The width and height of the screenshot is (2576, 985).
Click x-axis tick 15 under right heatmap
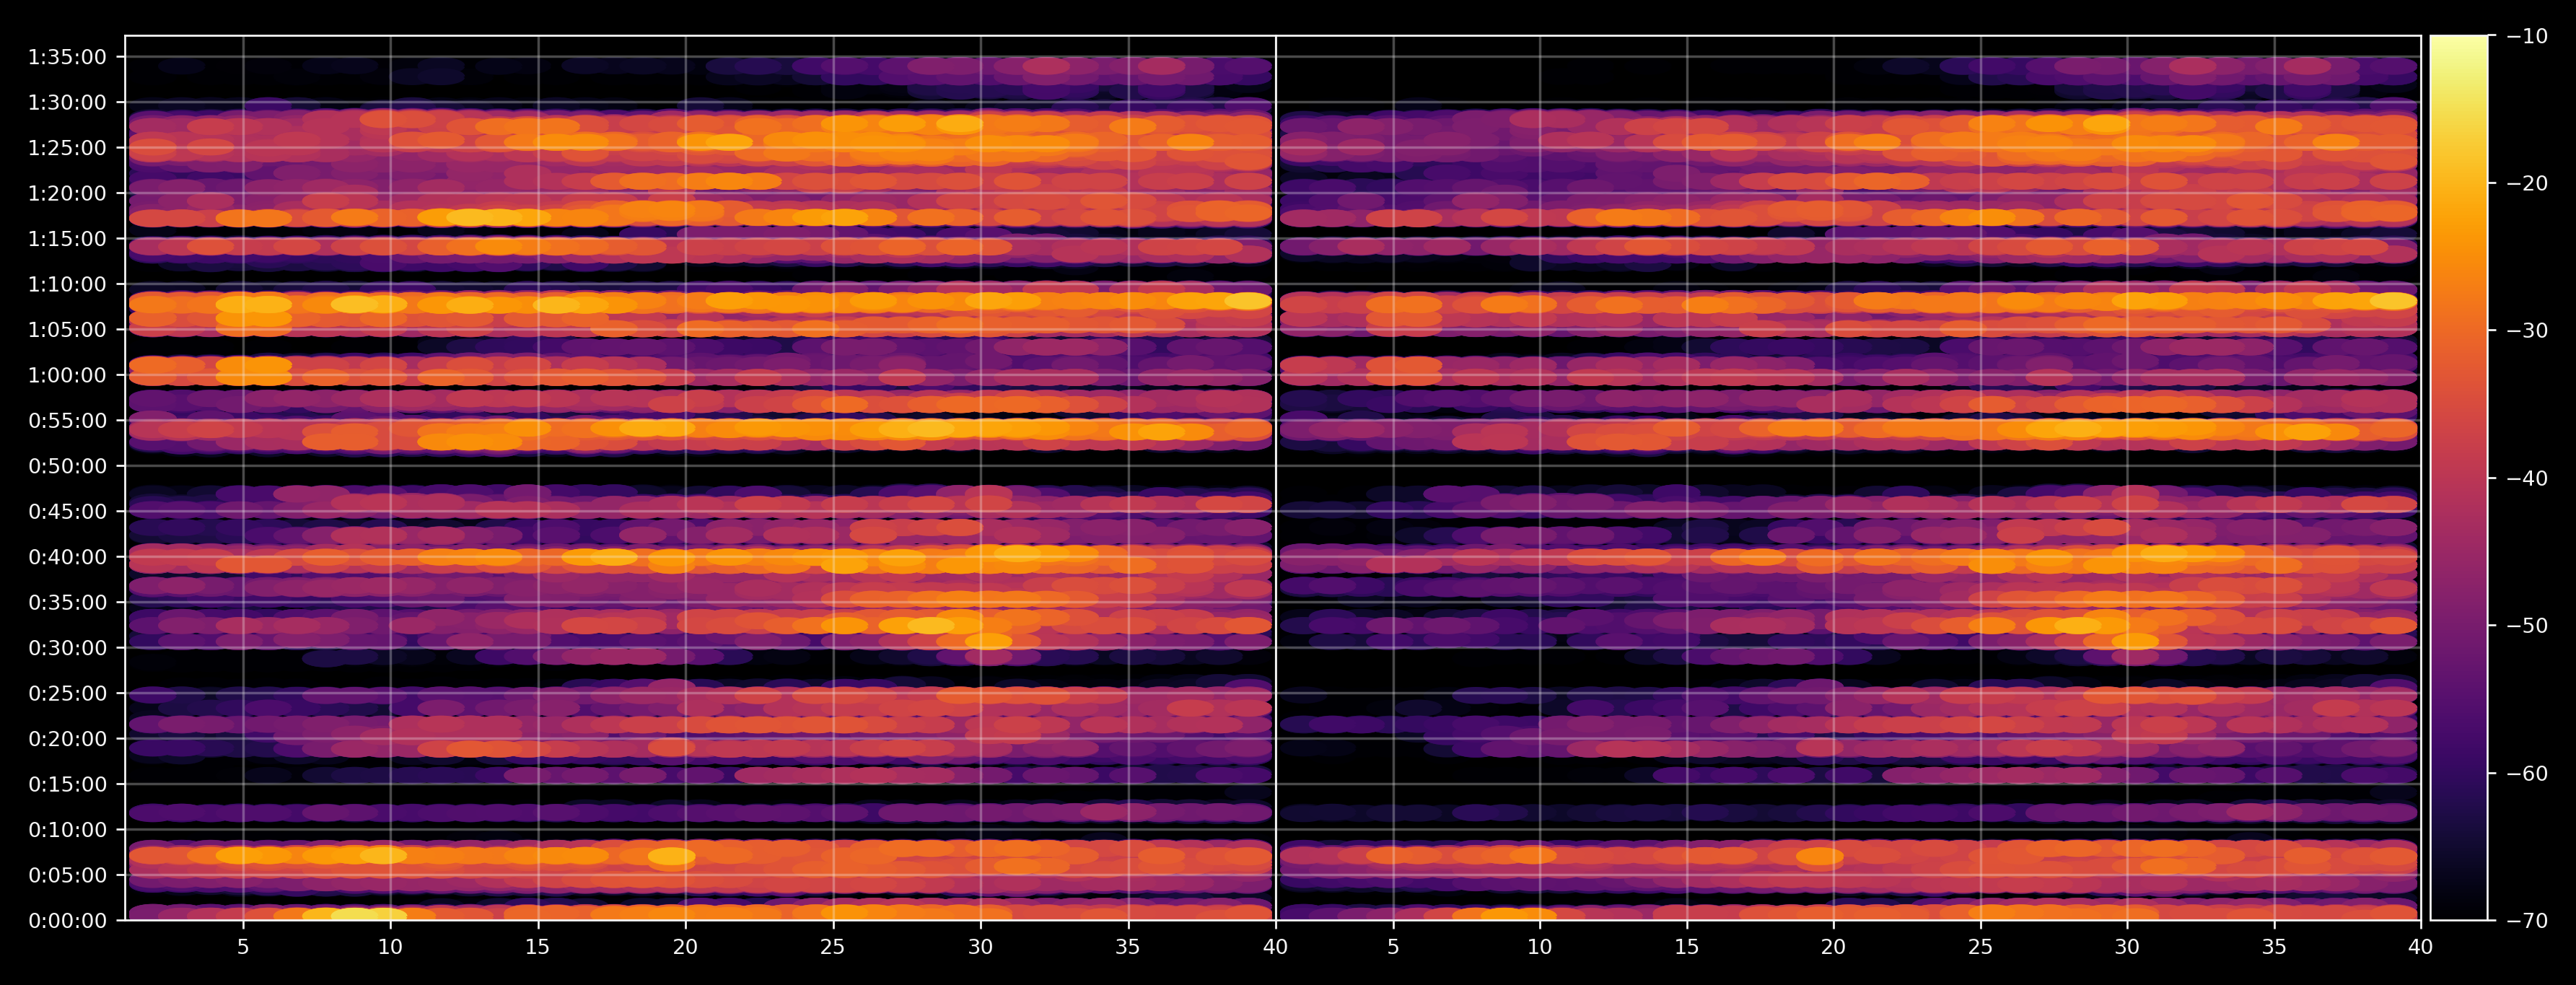pyautogui.click(x=1687, y=947)
